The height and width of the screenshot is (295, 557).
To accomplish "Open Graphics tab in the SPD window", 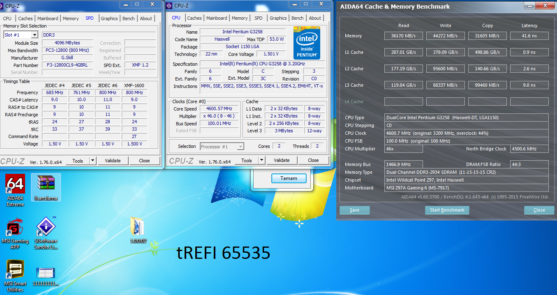I will pyautogui.click(x=109, y=18).
